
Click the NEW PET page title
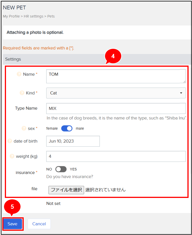[x=14, y=8]
